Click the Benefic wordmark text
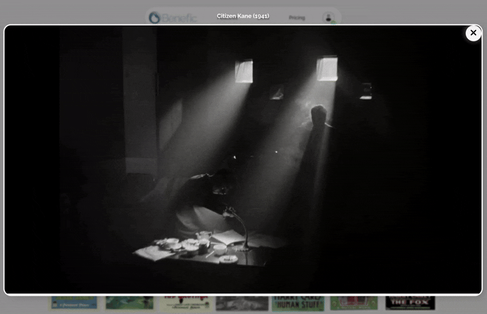The image size is (487, 314). [x=180, y=18]
